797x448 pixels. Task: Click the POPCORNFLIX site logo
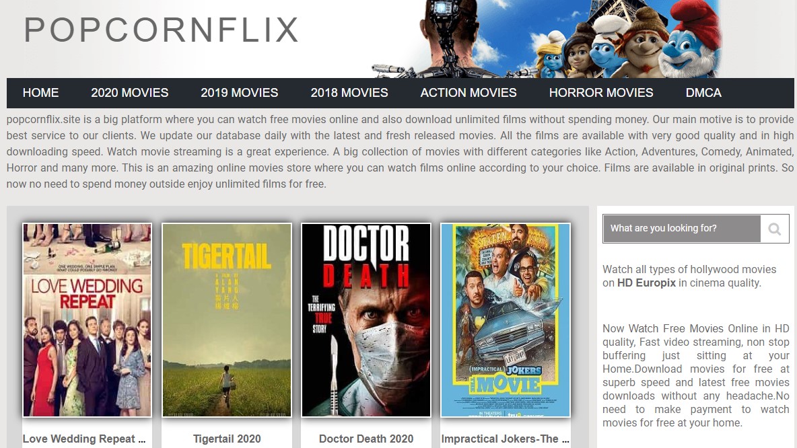[161, 30]
